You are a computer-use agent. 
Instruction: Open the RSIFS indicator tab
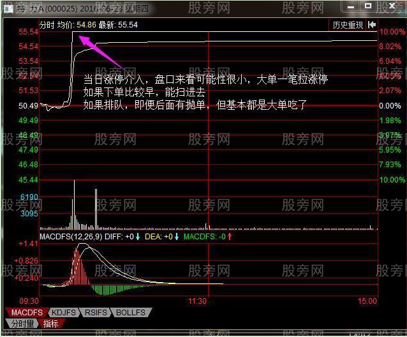[96, 312]
